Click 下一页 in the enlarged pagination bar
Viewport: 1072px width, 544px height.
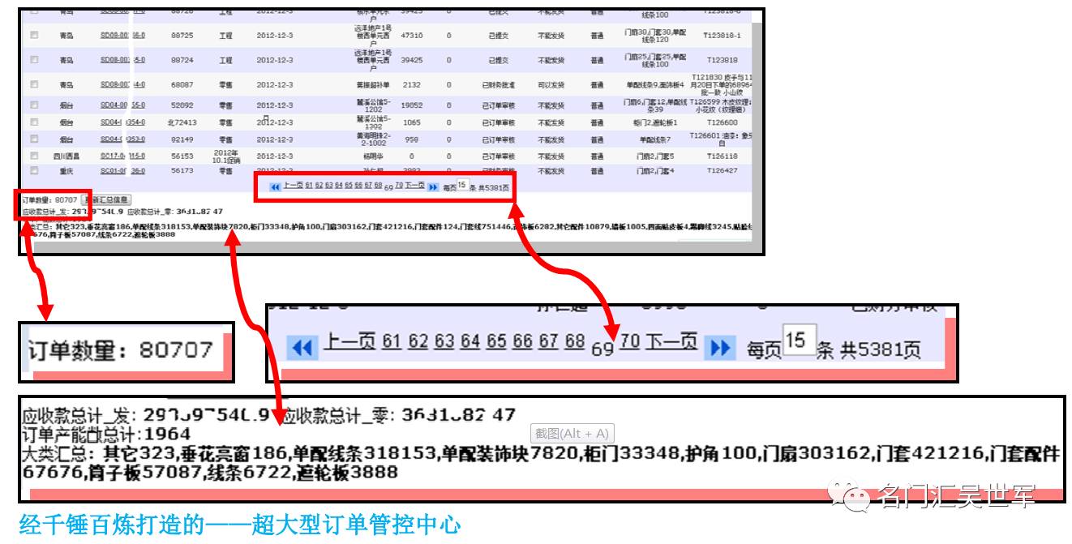[671, 341]
